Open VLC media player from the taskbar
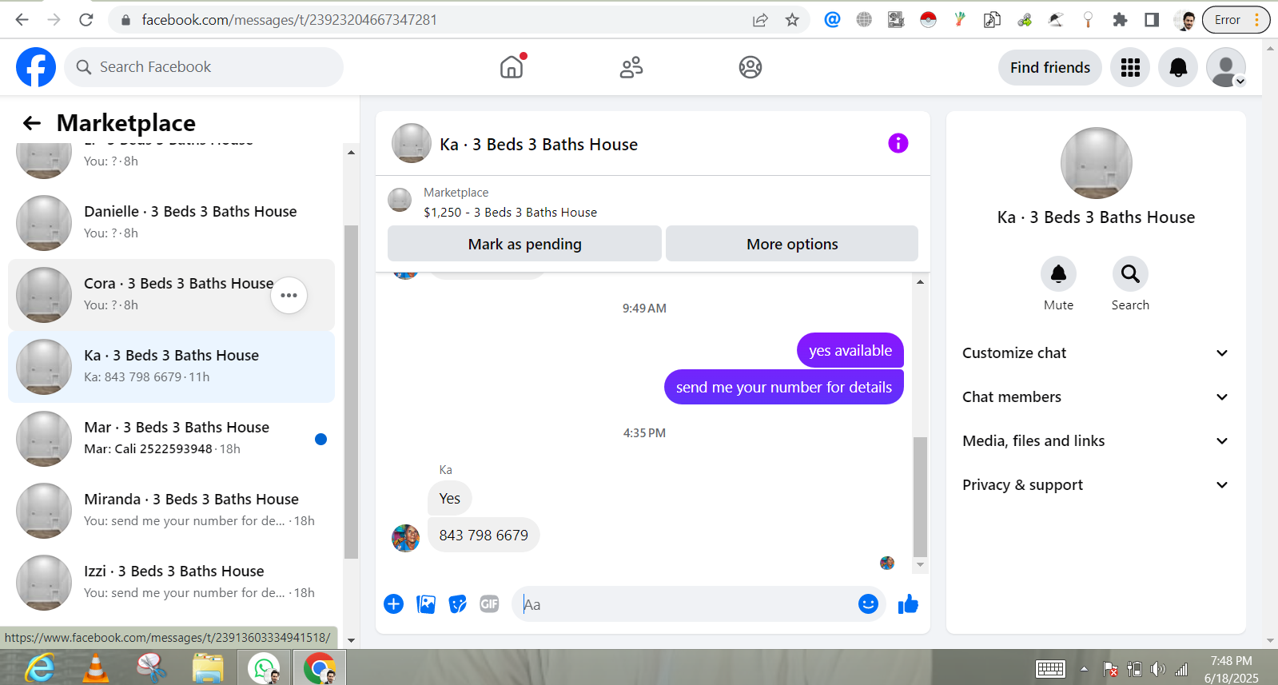1278x685 pixels. tap(96, 667)
